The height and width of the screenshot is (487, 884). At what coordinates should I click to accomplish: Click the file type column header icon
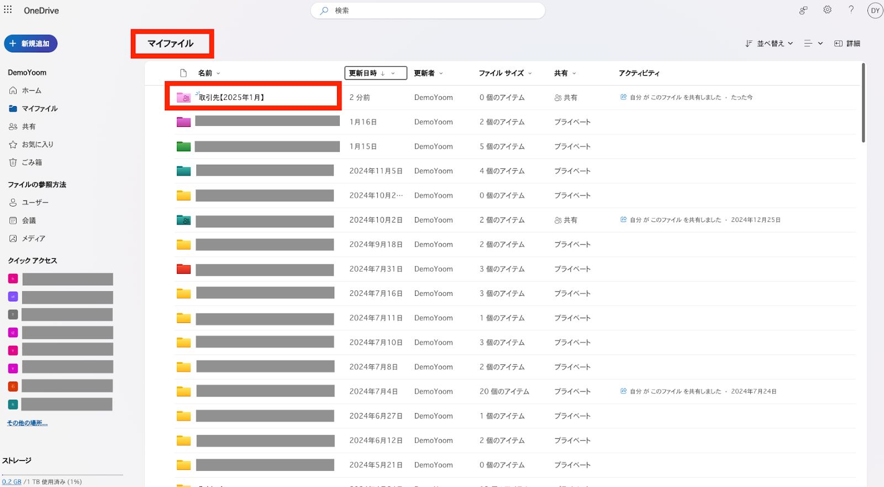tap(183, 73)
